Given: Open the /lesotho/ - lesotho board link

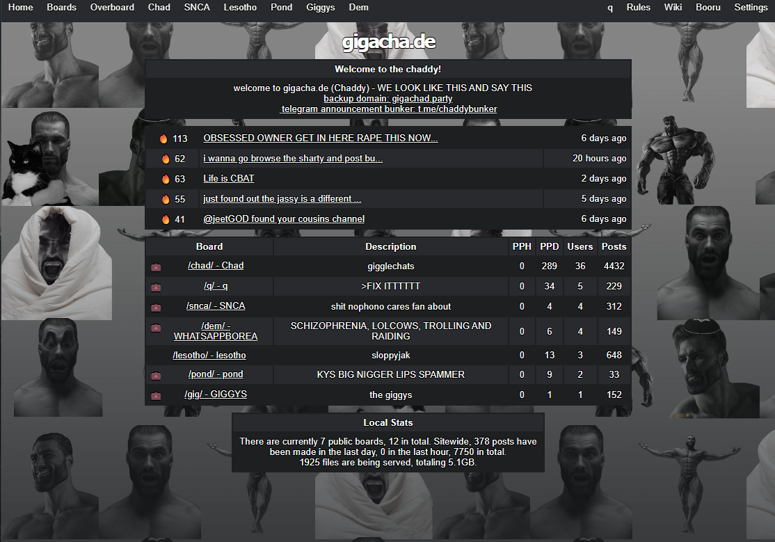Looking at the screenshot, I should [209, 355].
